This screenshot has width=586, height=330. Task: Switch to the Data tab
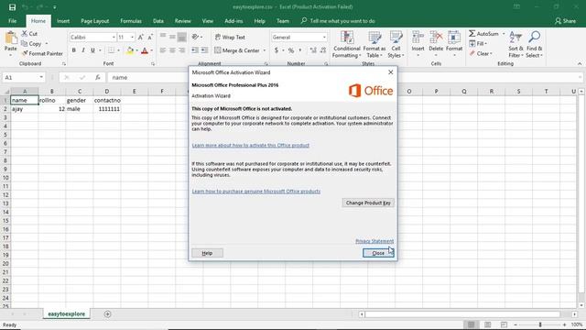158,21
